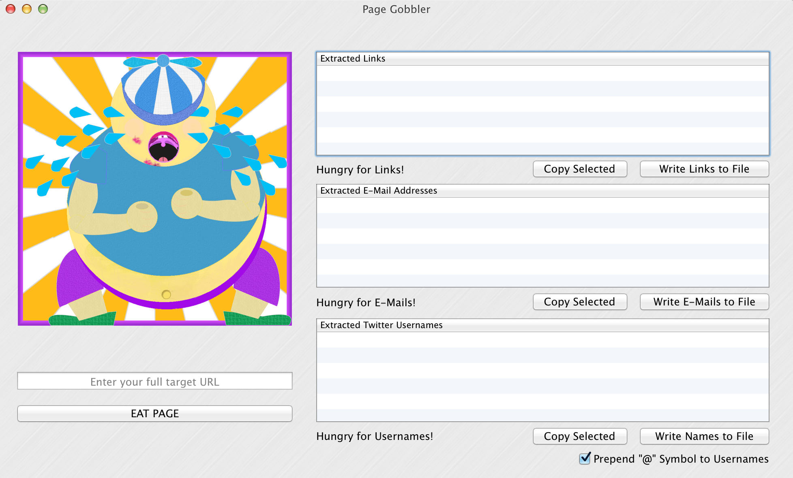Minimize the Page Gobbler window
Image resolution: width=793 pixels, height=478 pixels.
tap(26, 9)
